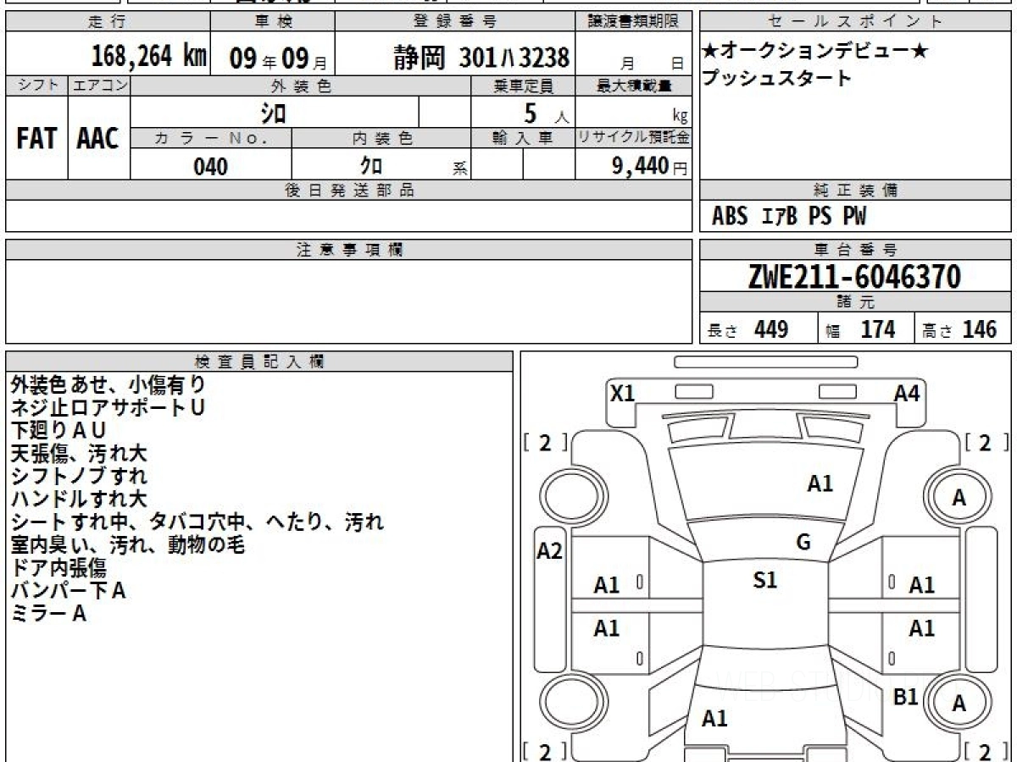Select width value 174
The image size is (1017, 762).
pos(878,329)
